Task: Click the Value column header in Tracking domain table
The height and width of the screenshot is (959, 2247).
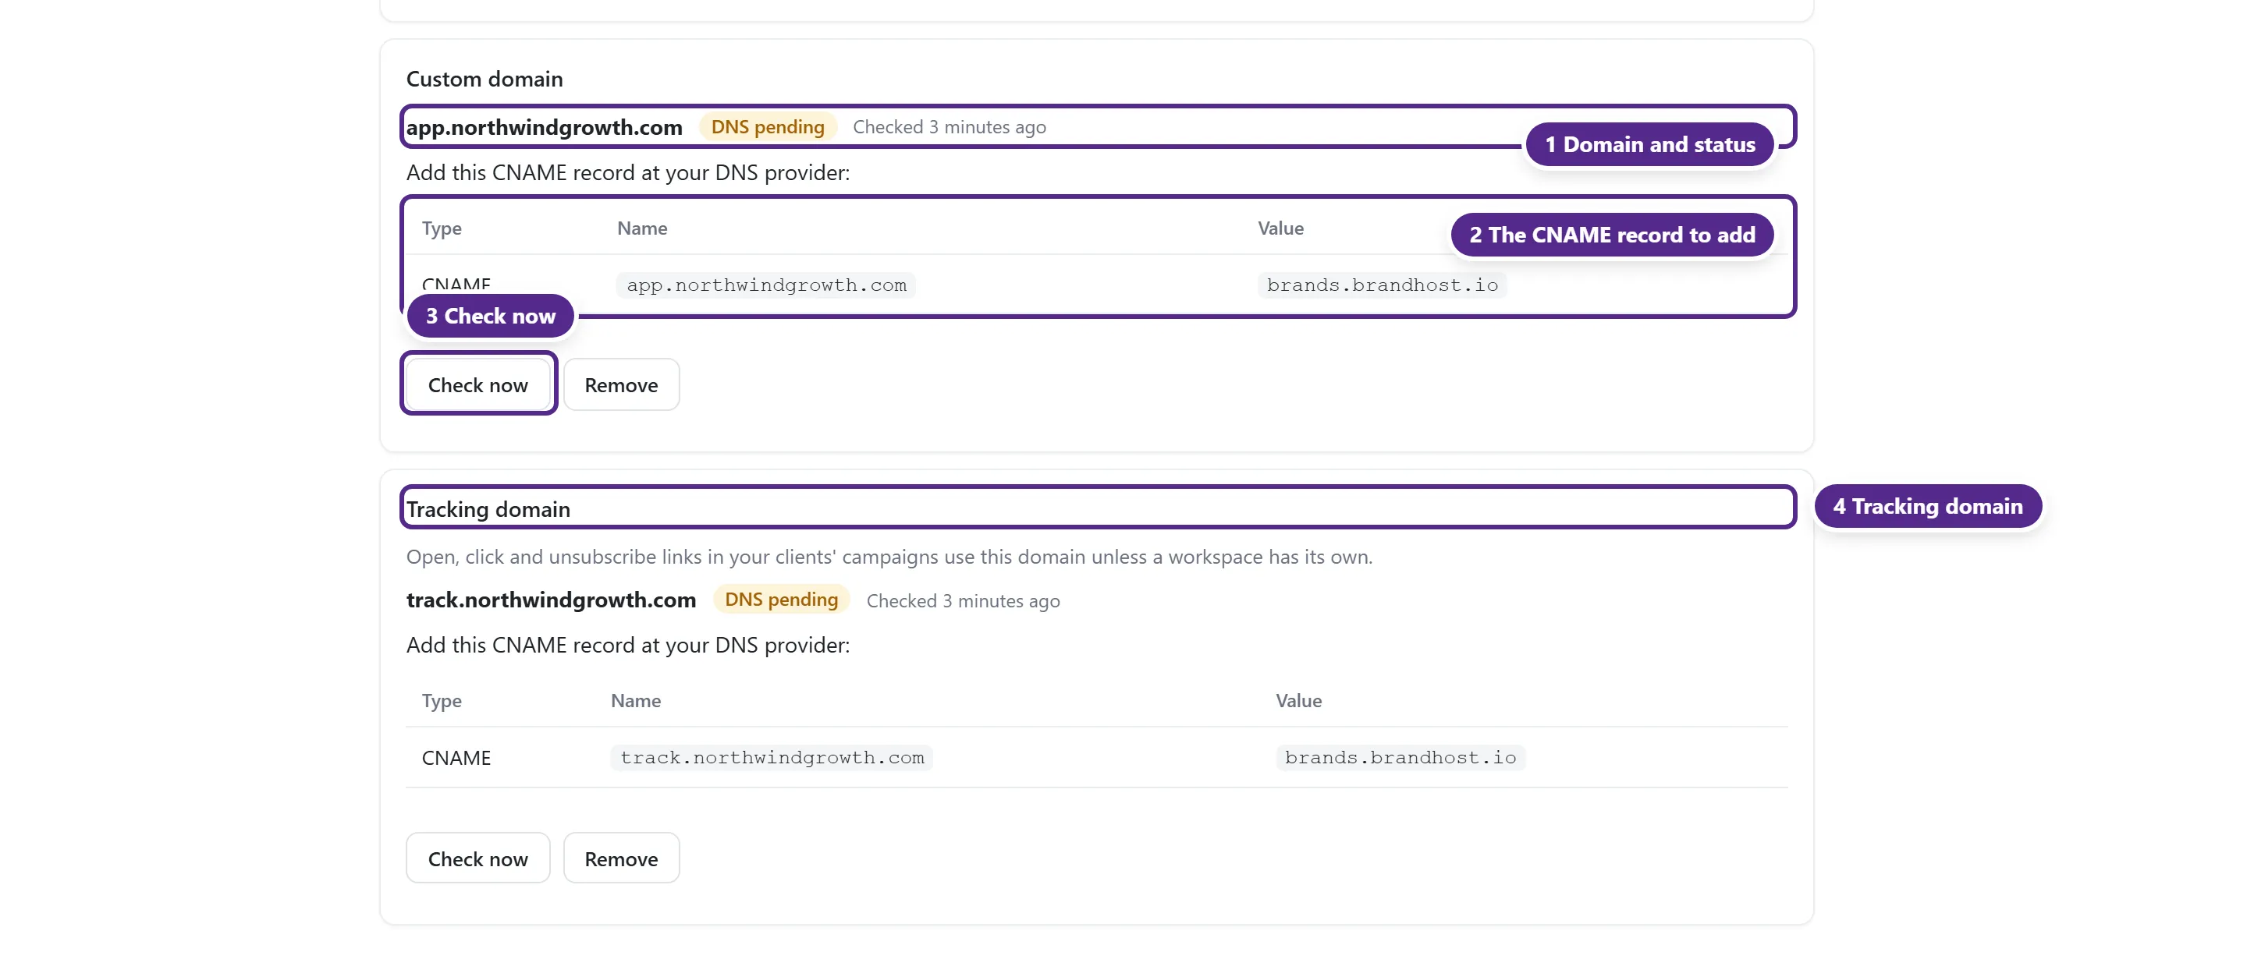Action: coord(1299,701)
